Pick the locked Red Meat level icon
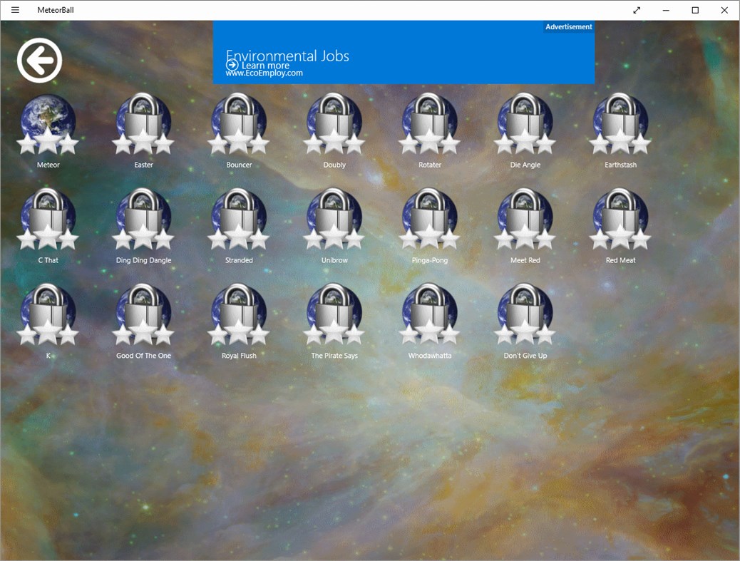 [620, 220]
